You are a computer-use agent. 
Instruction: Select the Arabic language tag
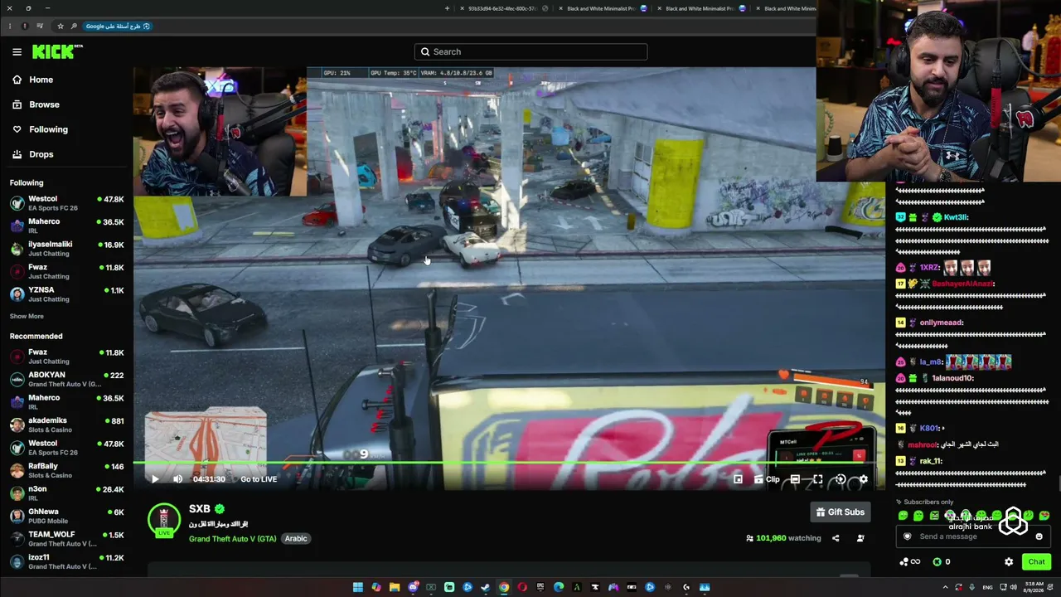coord(296,539)
